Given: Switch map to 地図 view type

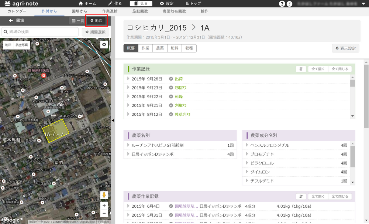Looking at the screenshot, I should 8,45.
